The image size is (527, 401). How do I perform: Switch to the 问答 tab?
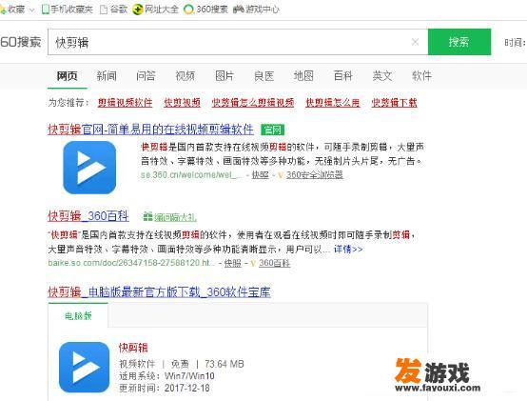coord(146,75)
